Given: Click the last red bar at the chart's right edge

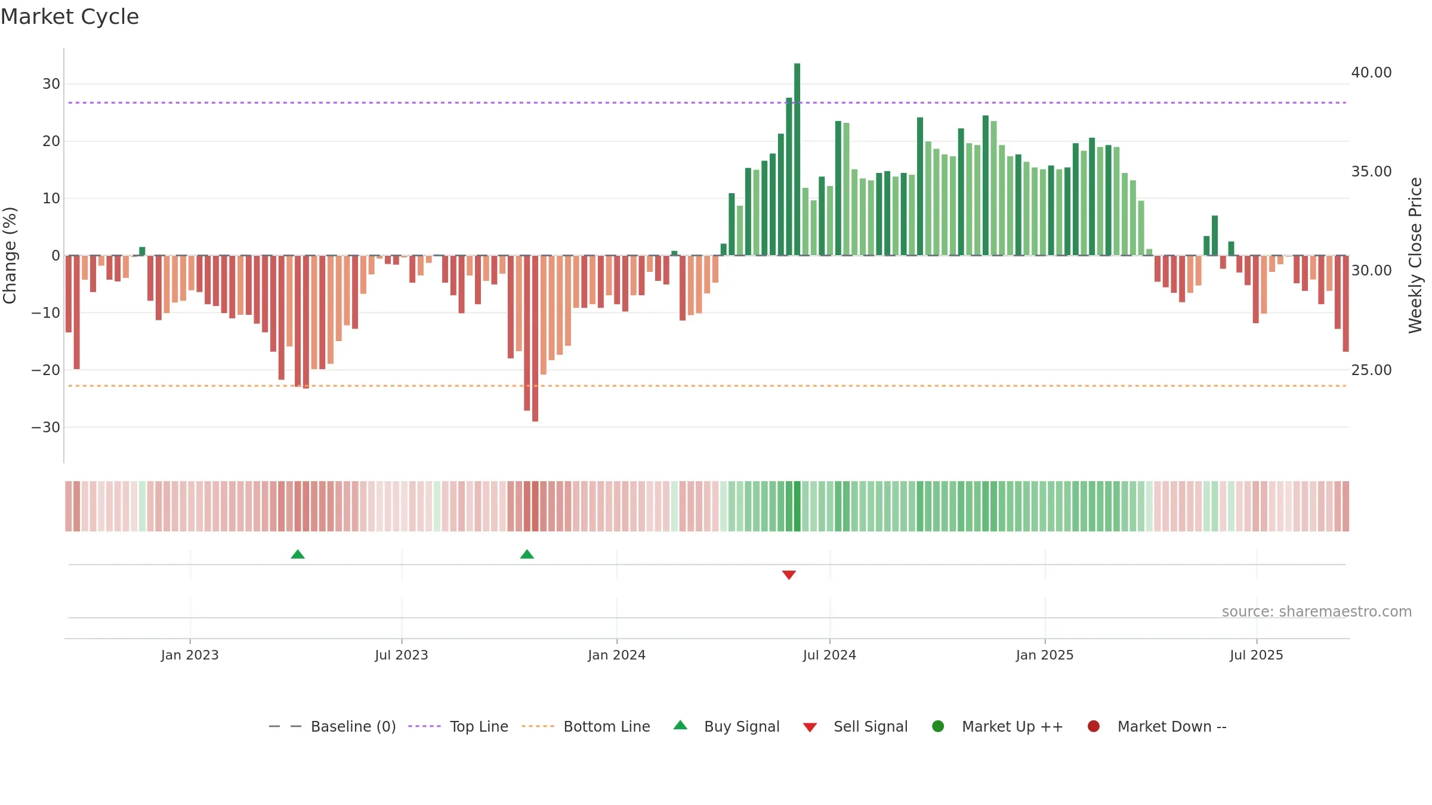Looking at the screenshot, I should 1345,304.
